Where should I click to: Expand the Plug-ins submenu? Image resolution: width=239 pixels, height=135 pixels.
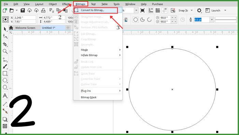[x=101, y=91]
